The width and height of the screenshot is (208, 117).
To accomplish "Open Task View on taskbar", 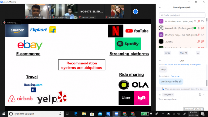I will (x=67, y=114).
